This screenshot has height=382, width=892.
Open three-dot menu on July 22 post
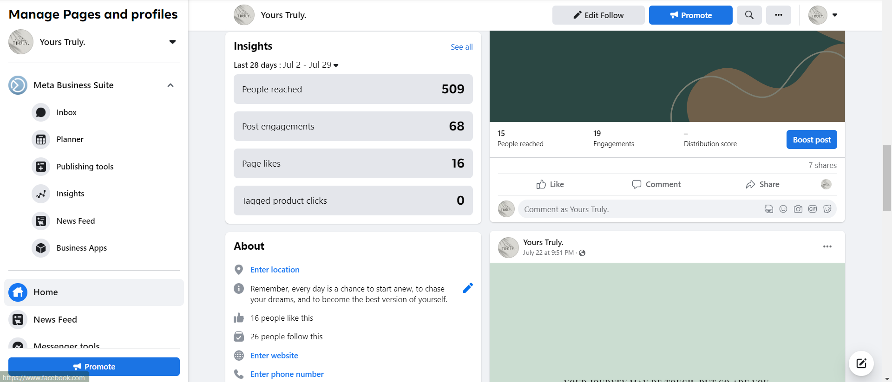tap(827, 246)
